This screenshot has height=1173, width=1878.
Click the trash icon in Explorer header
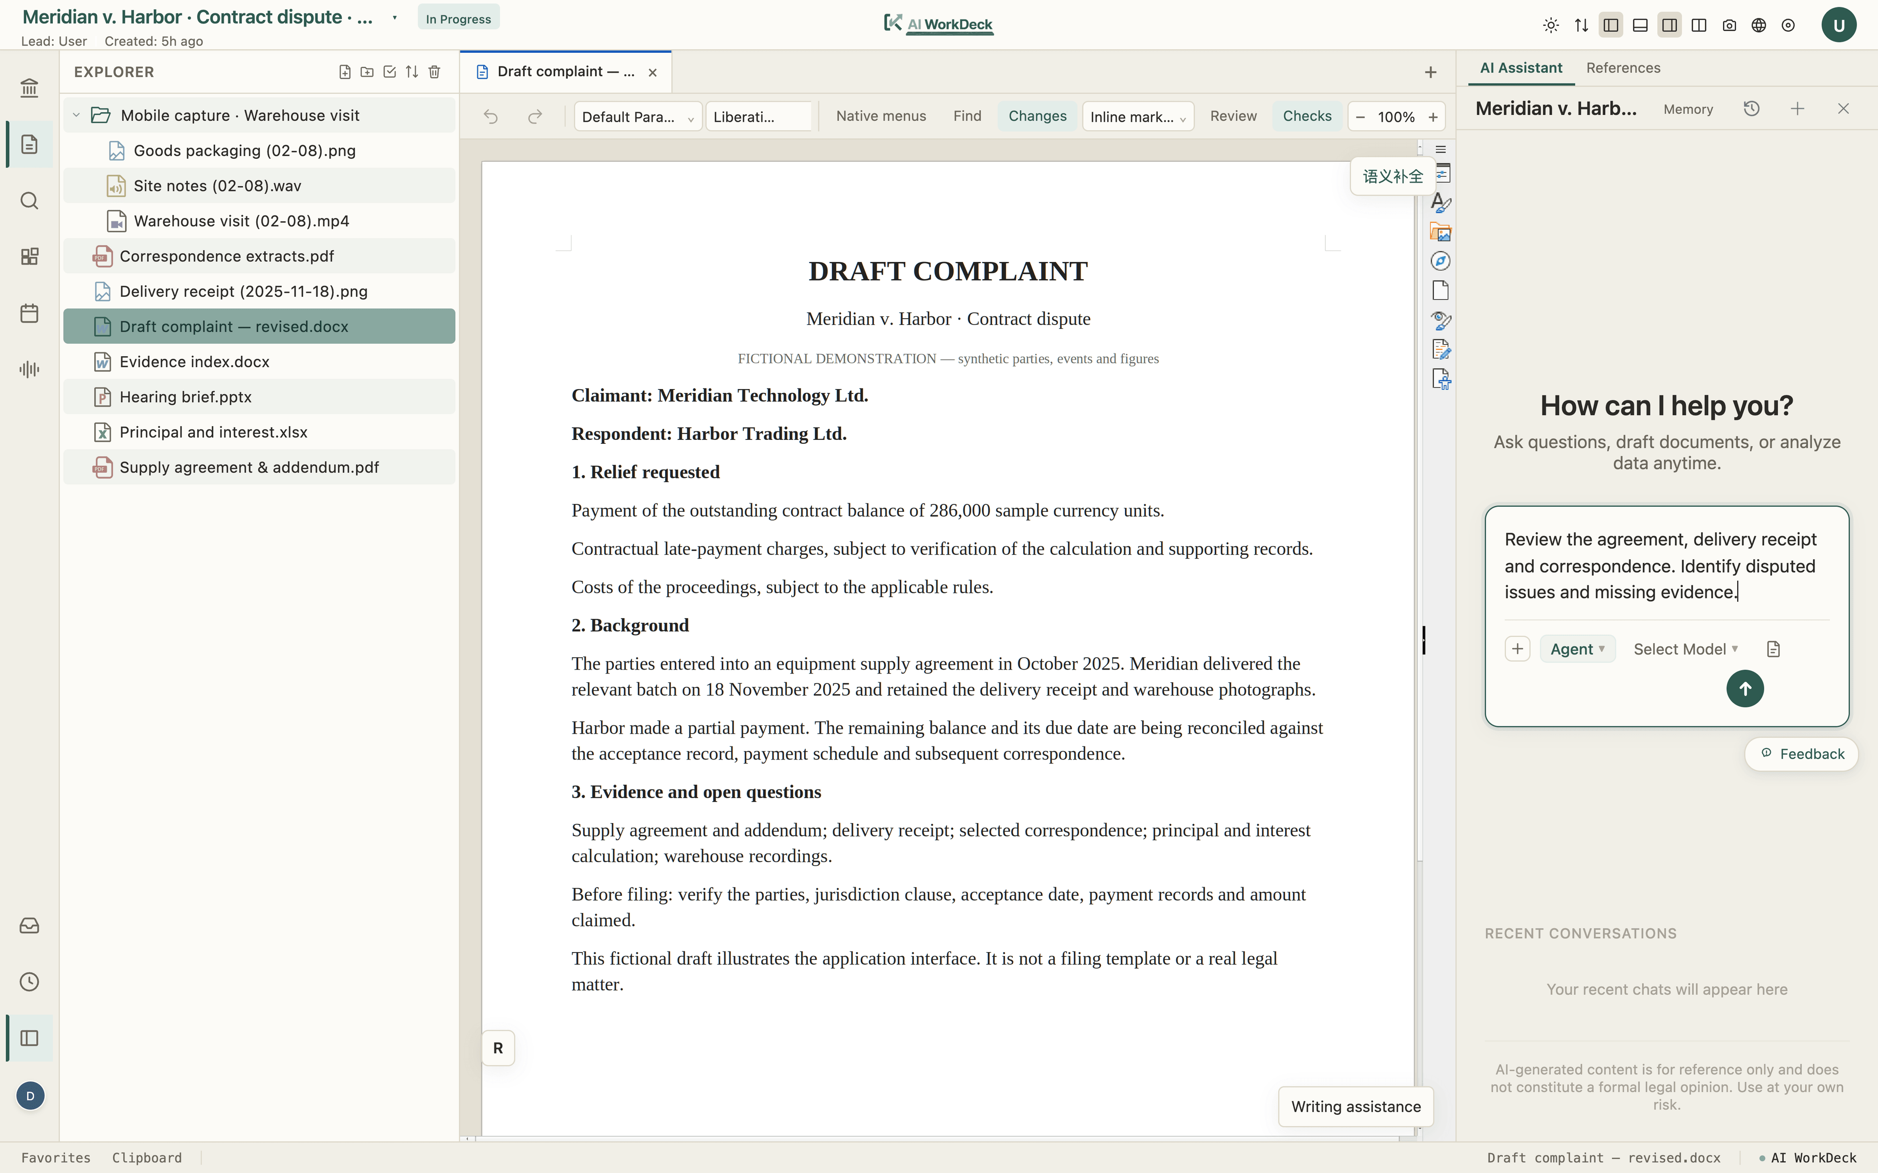coord(435,72)
